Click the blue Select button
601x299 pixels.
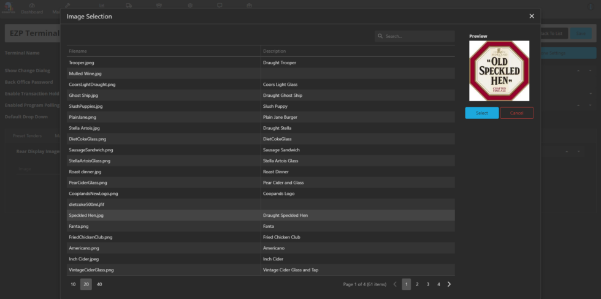pos(481,113)
